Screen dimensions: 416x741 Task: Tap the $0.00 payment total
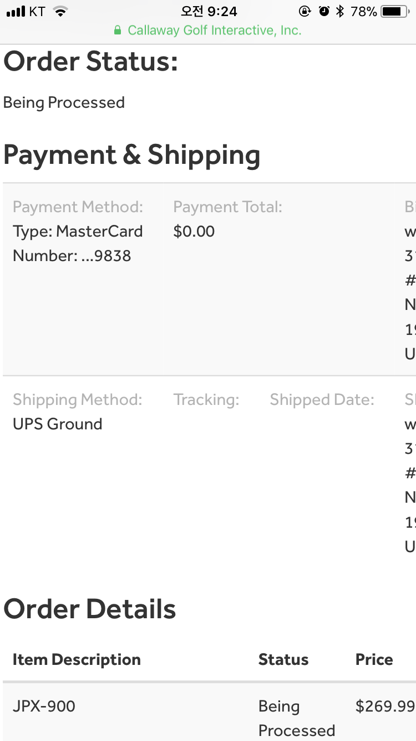[x=194, y=232]
